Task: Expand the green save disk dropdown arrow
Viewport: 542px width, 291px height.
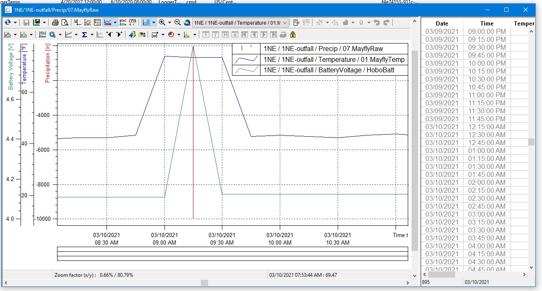Action: coord(44,23)
